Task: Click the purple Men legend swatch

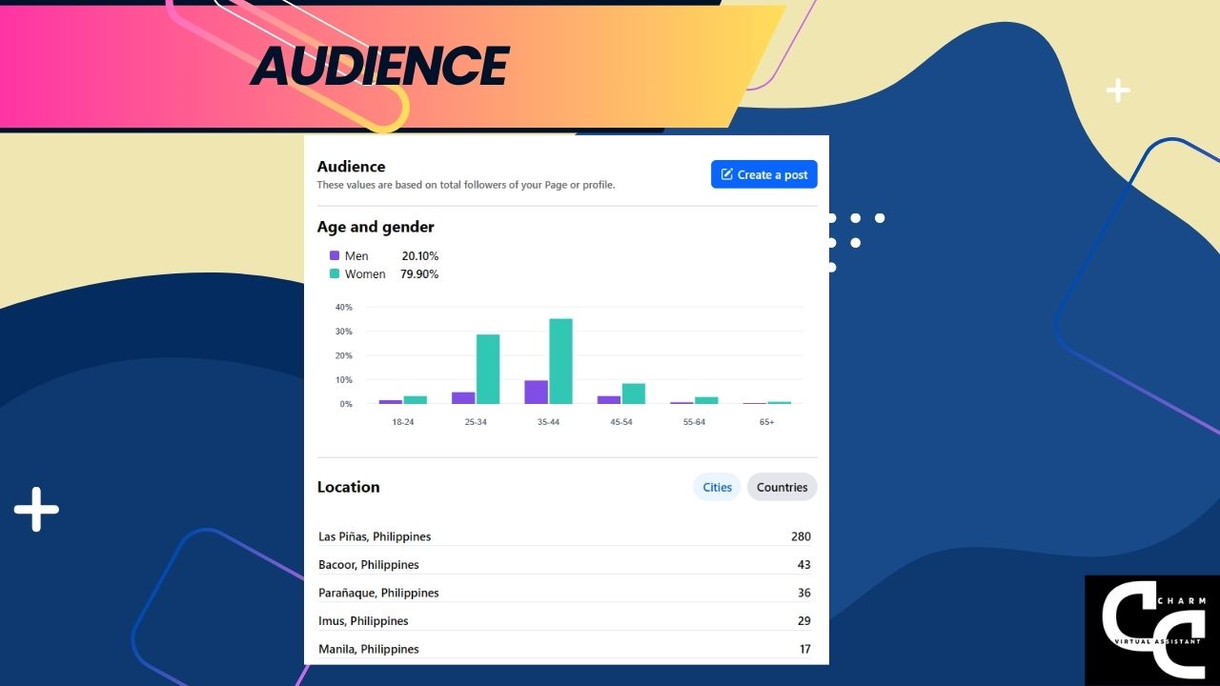Action: coord(335,255)
